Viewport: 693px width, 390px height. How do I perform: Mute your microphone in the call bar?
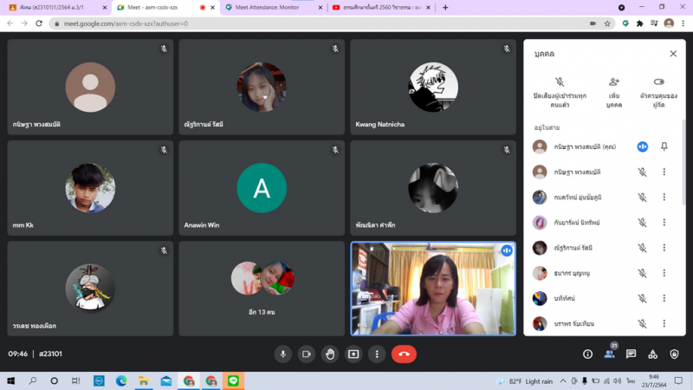282,354
